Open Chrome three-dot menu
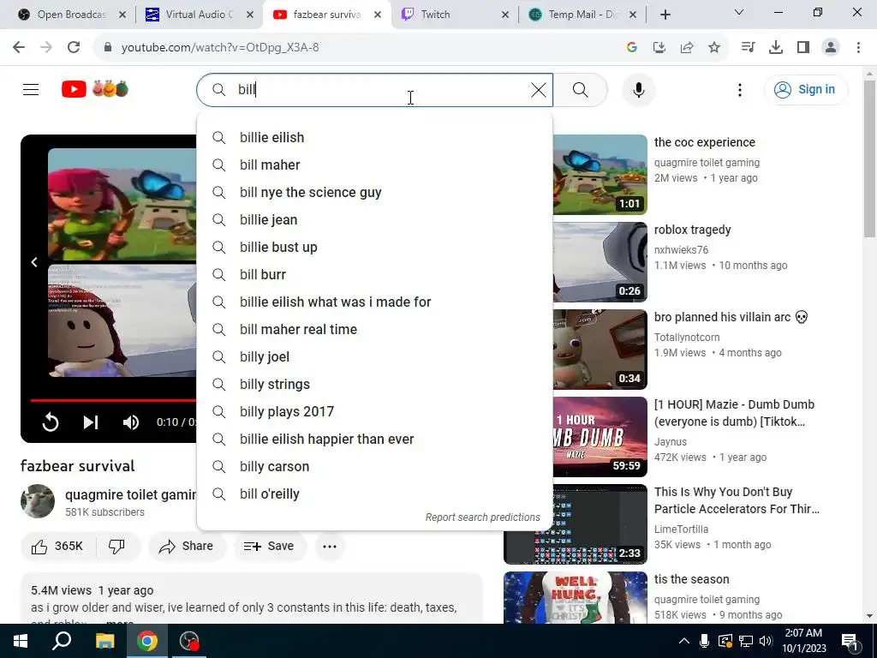This screenshot has height=658, width=877. [x=858, y=48]
